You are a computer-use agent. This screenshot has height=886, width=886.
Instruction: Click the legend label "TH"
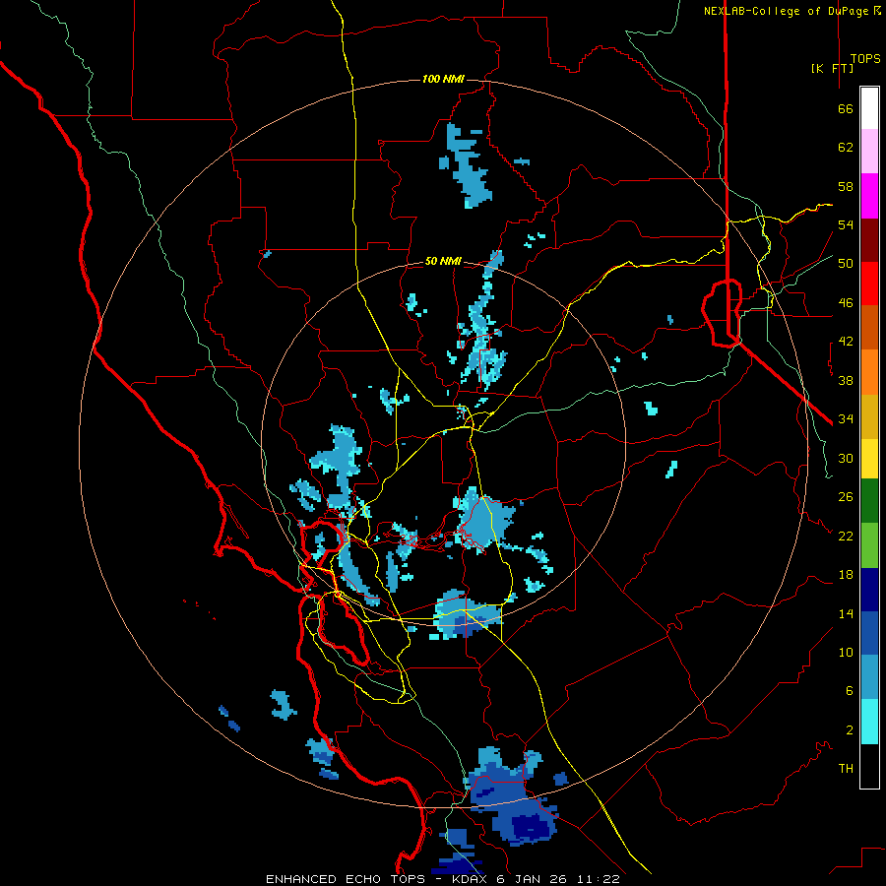846,769
